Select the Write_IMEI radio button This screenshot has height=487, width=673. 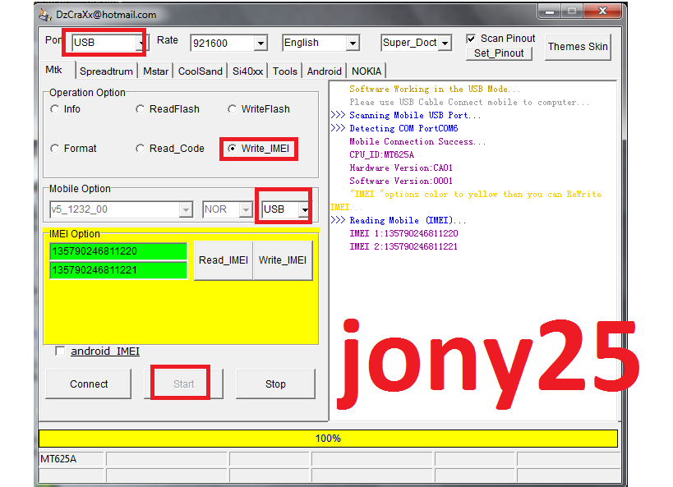pos(233,149)
